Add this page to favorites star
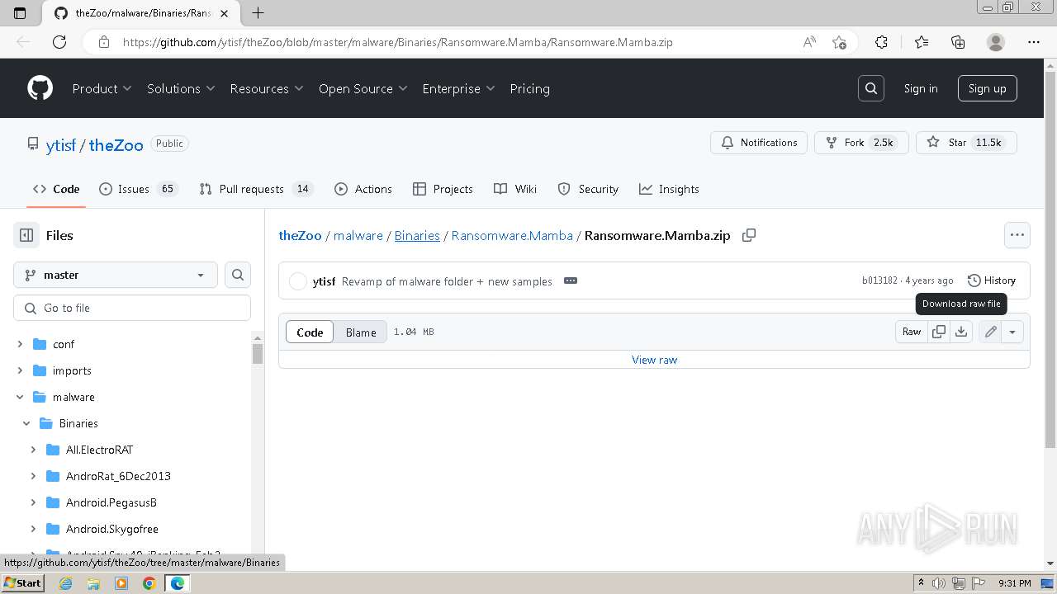 click(840, 42)
